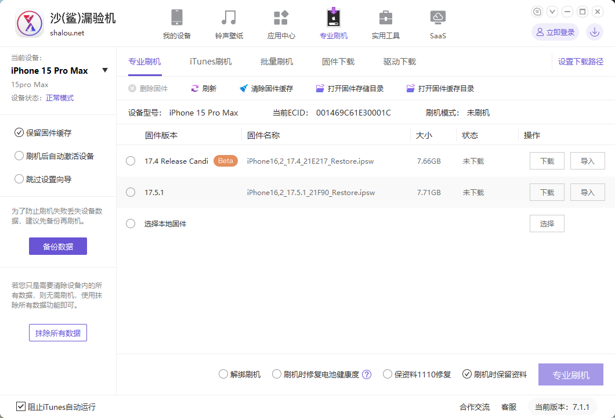Open the title bar dropdown menu arrow

pos(552,12)
